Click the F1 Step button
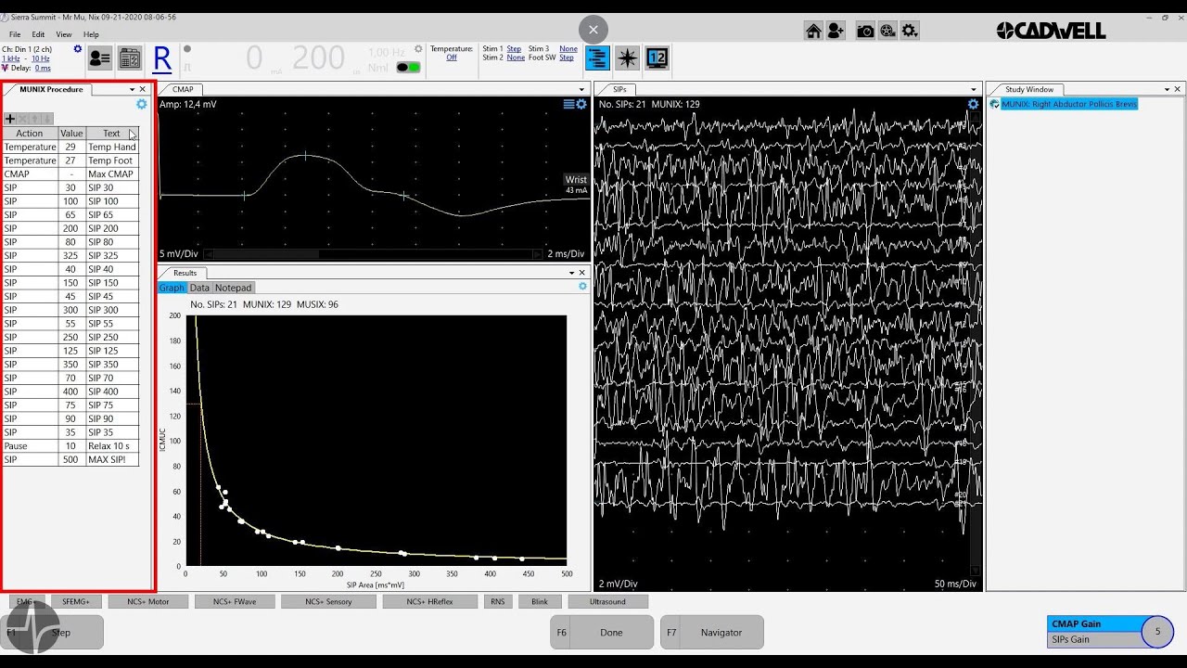This screenshot has width=1187, height=668. pyautogui.click(x=52, y=632)
